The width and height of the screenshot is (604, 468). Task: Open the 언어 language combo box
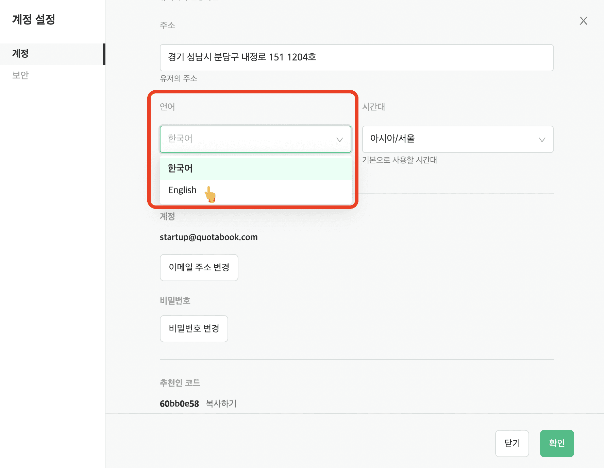(x=255, y=139)
